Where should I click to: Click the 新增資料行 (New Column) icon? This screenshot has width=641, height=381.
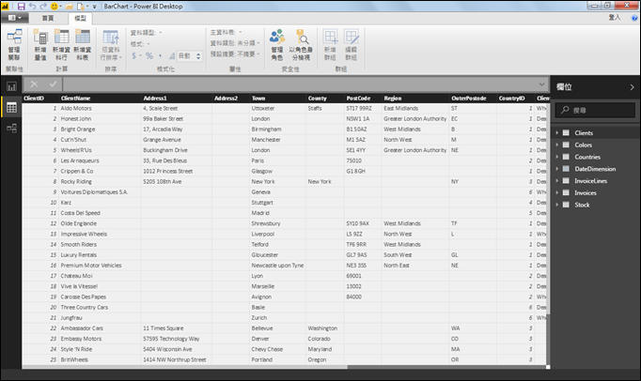(x=61, y=42)
